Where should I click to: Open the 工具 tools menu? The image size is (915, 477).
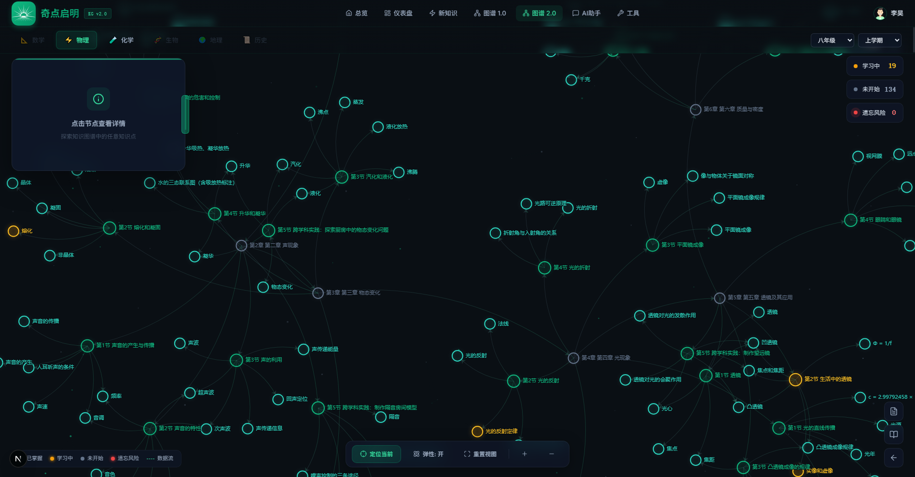[x=628, y=13]
